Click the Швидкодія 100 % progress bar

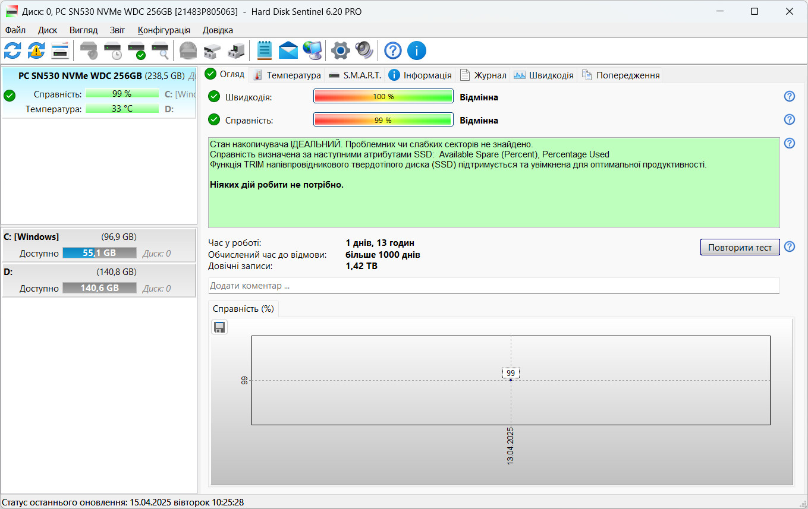pos(383,97)
